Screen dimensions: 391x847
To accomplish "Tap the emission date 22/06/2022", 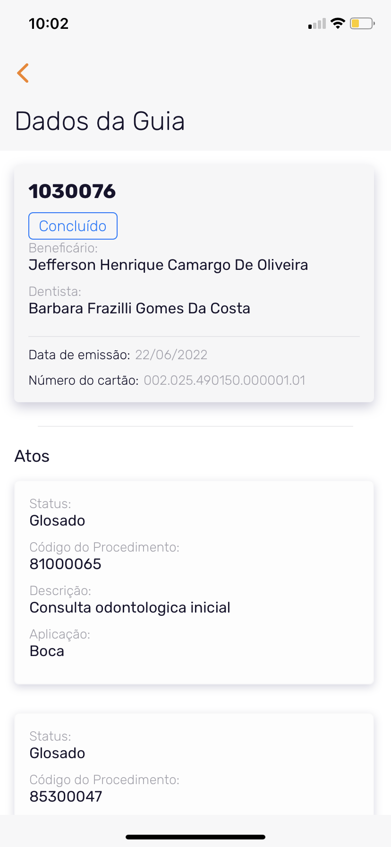I will click(171, 355).
